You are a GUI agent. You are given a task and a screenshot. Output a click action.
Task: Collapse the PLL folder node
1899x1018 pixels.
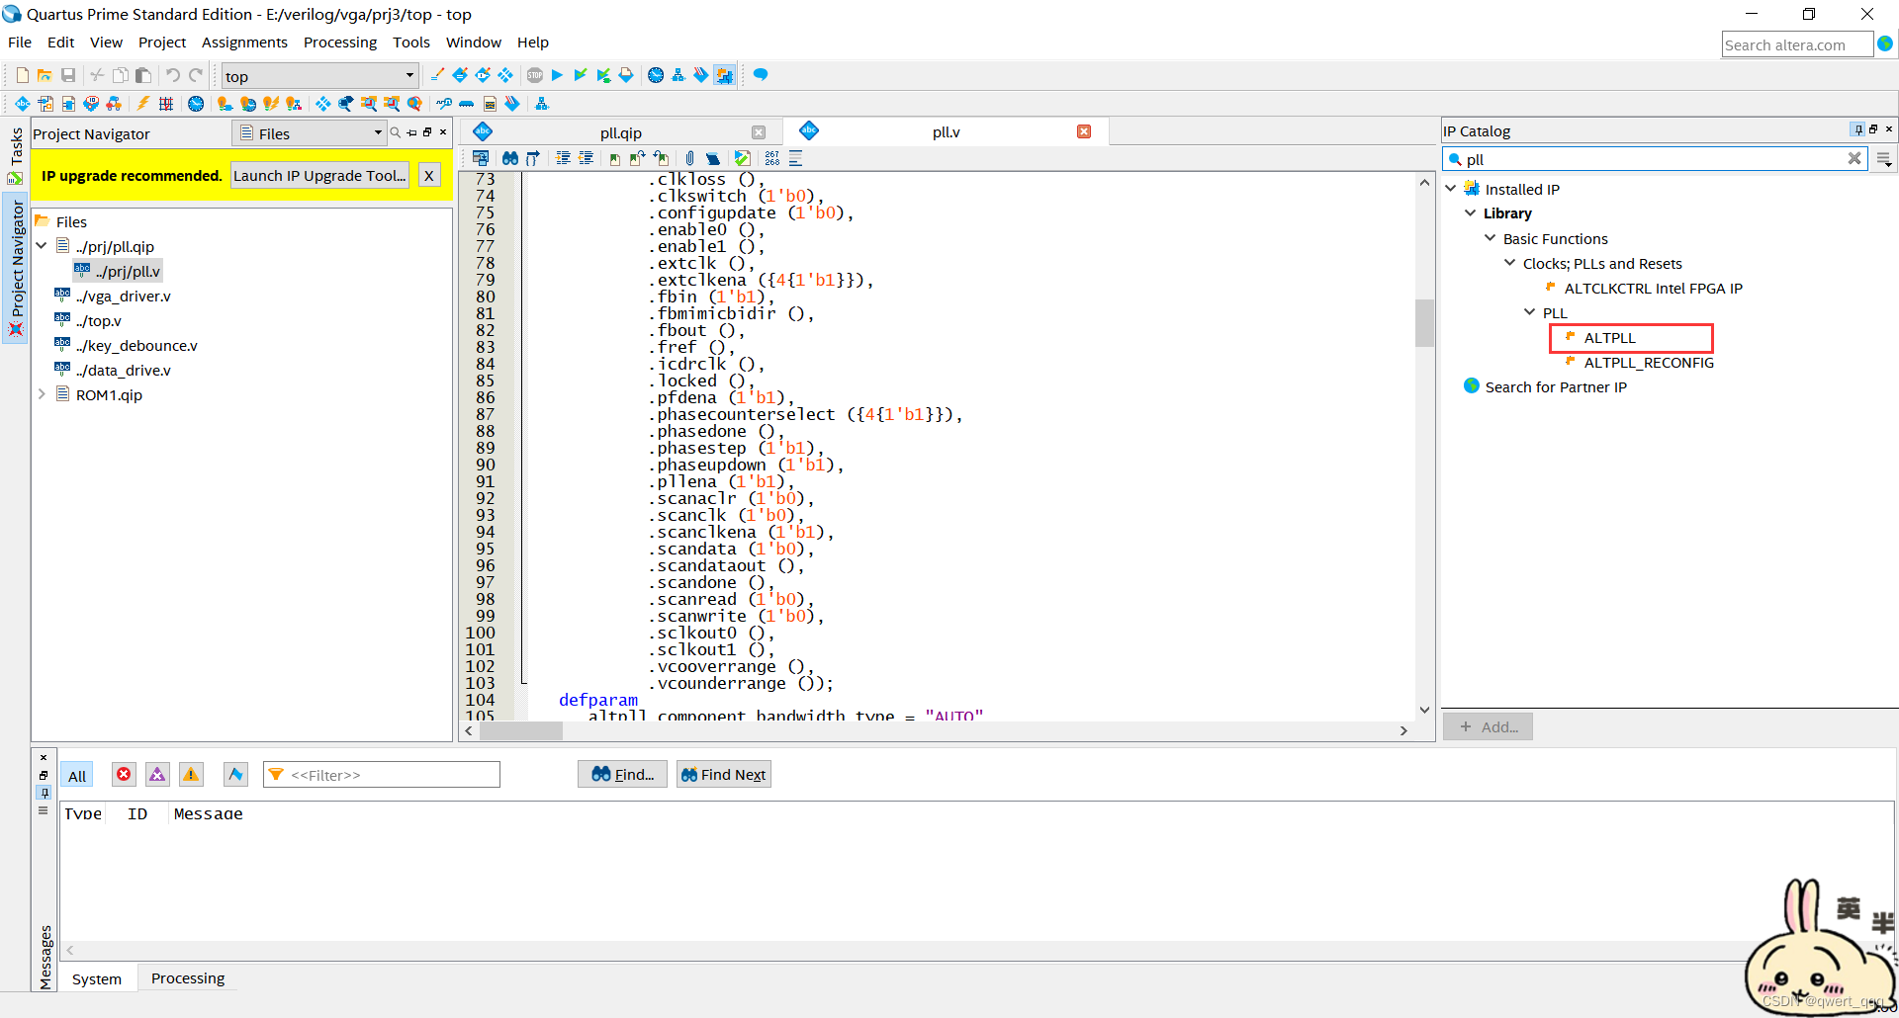[x=1530, y=312]
